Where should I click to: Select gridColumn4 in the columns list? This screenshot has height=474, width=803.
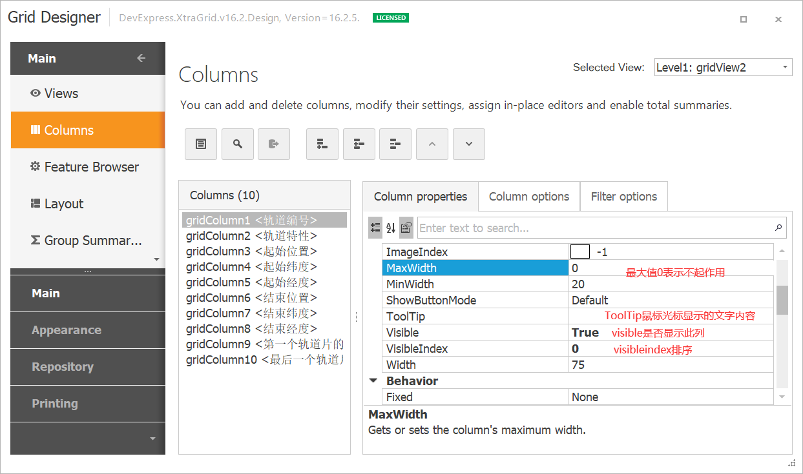click(x=264, y=266)
